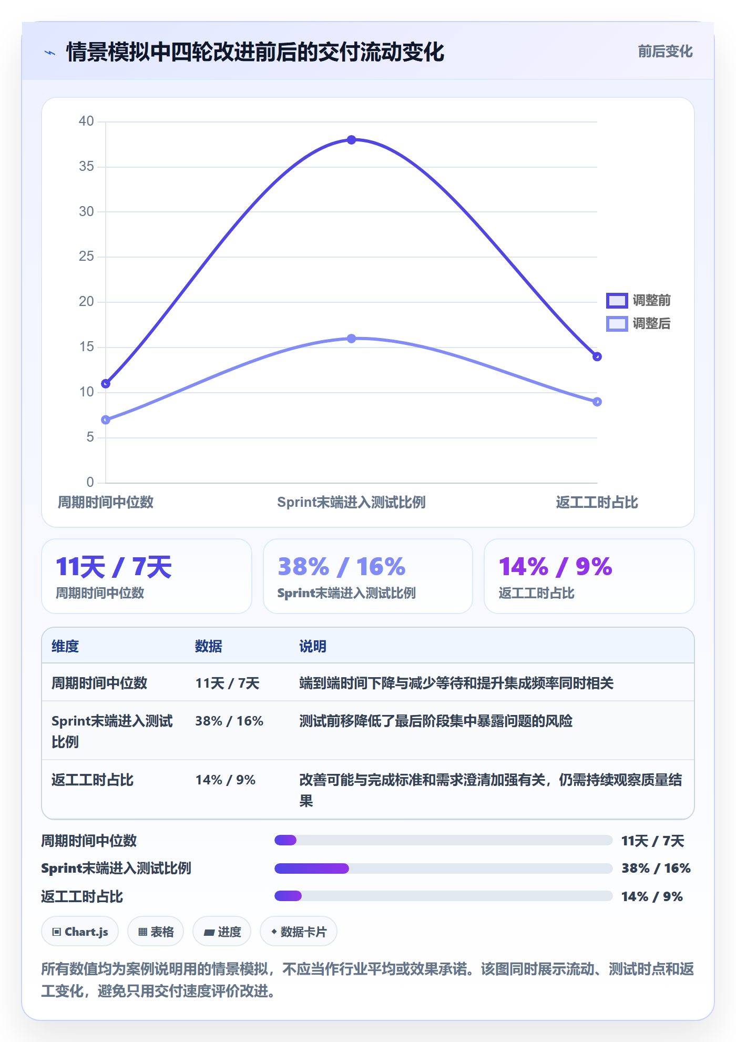Click the 测试前移降低了 explanation text
The height and width of the screenshot is (1042, 736).
click(436, 721)
